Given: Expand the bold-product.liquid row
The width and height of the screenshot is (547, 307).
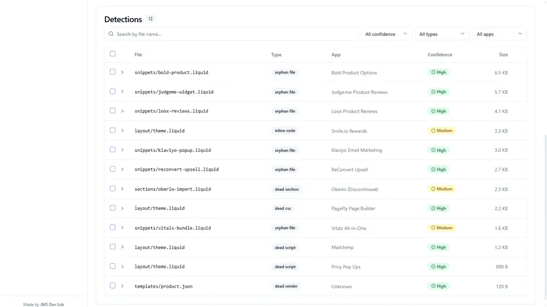Looking at the screenshot, I should pyautogui.click(x=123, y=72).
